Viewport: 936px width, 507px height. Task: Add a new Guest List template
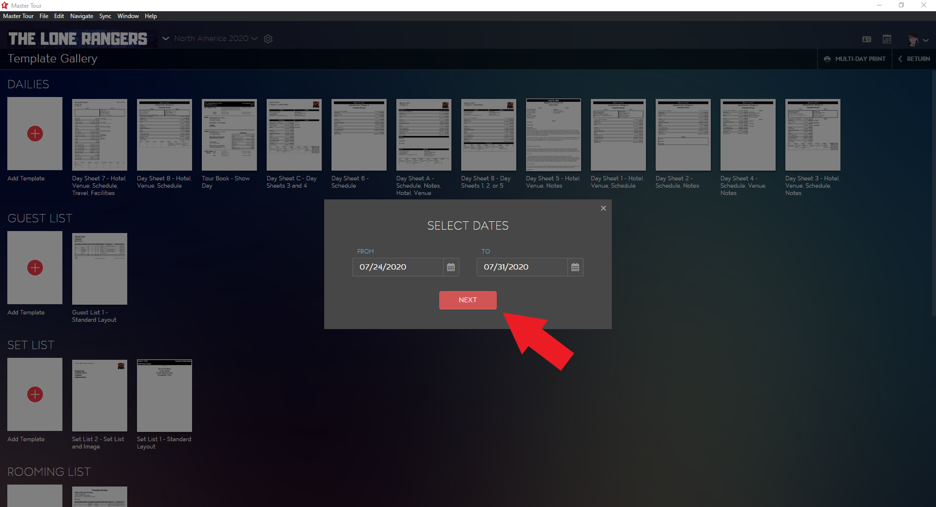[x=35, y=268]
